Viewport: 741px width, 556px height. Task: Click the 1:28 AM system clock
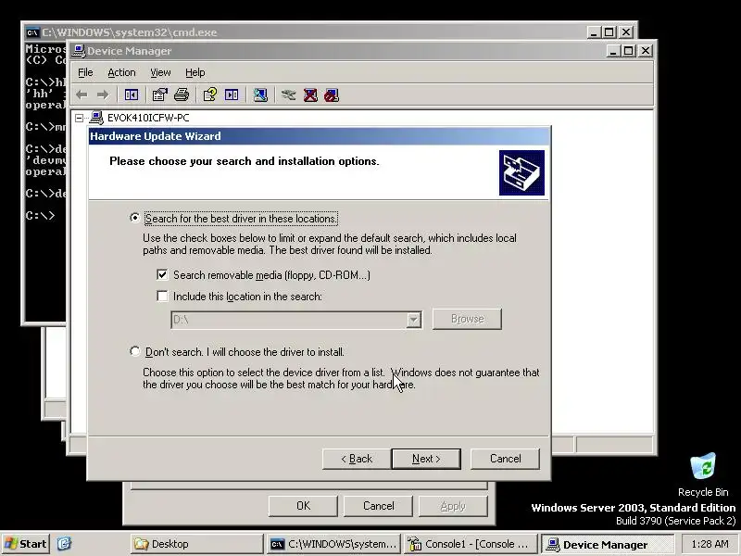tap(710, 544)
